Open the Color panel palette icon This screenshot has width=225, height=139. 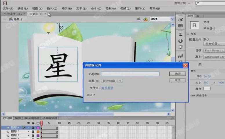point(180,19)
